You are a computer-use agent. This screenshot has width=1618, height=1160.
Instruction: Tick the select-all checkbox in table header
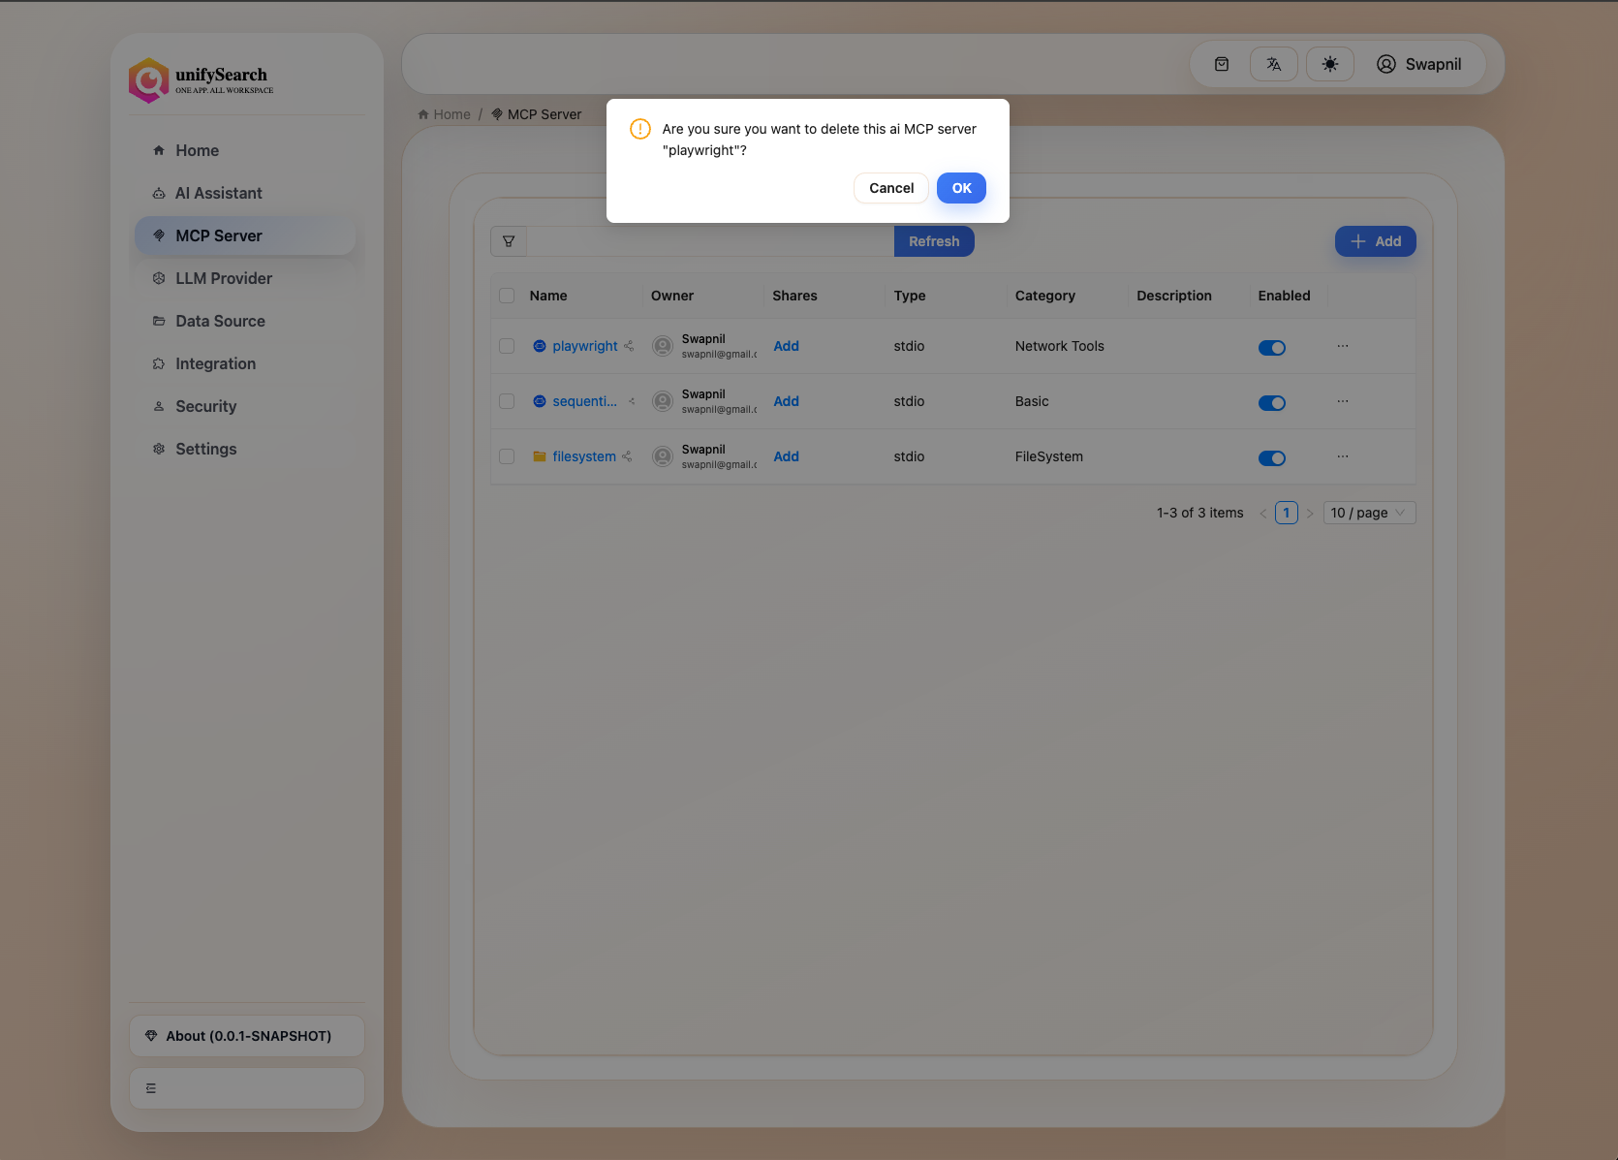pyautogui.click(x=507, y=296)
